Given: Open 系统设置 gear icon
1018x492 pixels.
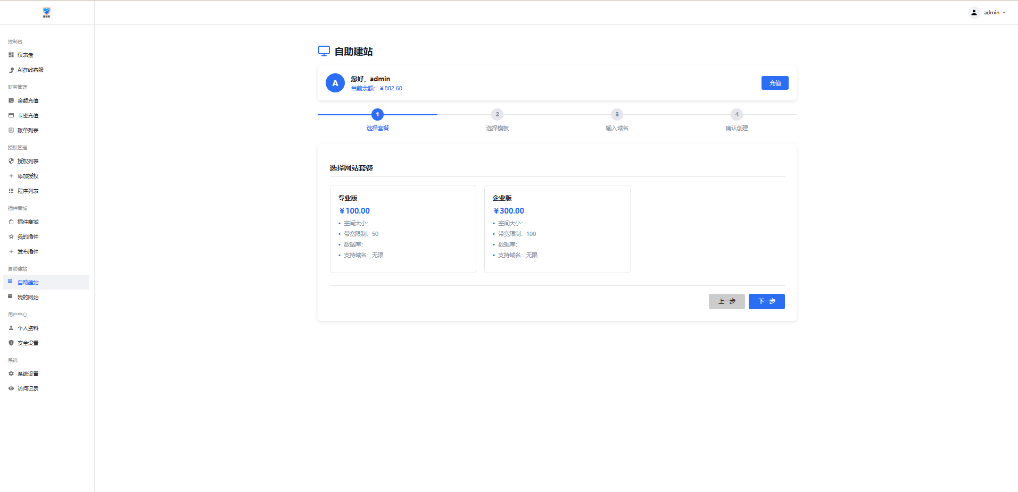Looking at the screenshot, I should click(x=11, y=374).
